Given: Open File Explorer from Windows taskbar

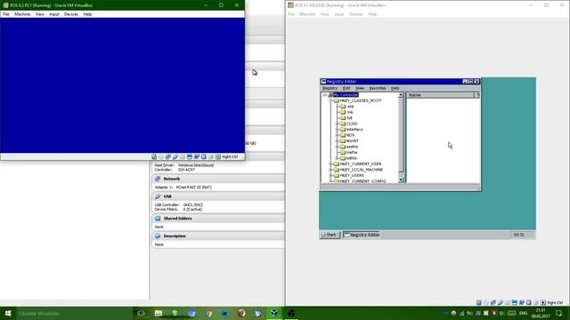Looking at the screenshot, I should (x=159, y=313).
